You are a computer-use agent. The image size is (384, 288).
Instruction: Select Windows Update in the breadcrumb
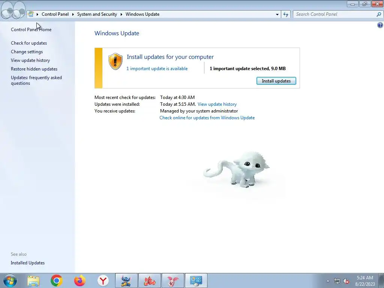142,14
